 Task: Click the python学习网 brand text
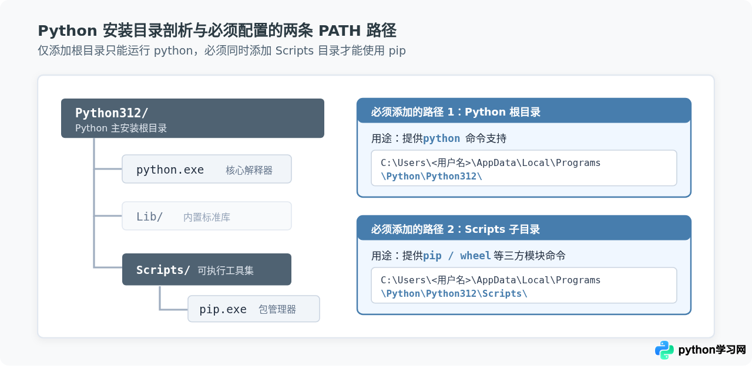pyautogui.click(x=712, y=350)
